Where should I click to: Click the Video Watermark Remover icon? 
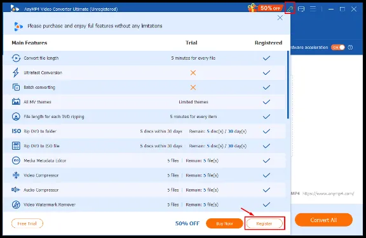tap(16, 204)
